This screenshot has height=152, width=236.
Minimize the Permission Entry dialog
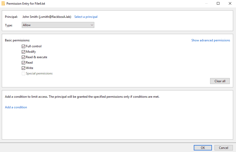pos(206,4)
